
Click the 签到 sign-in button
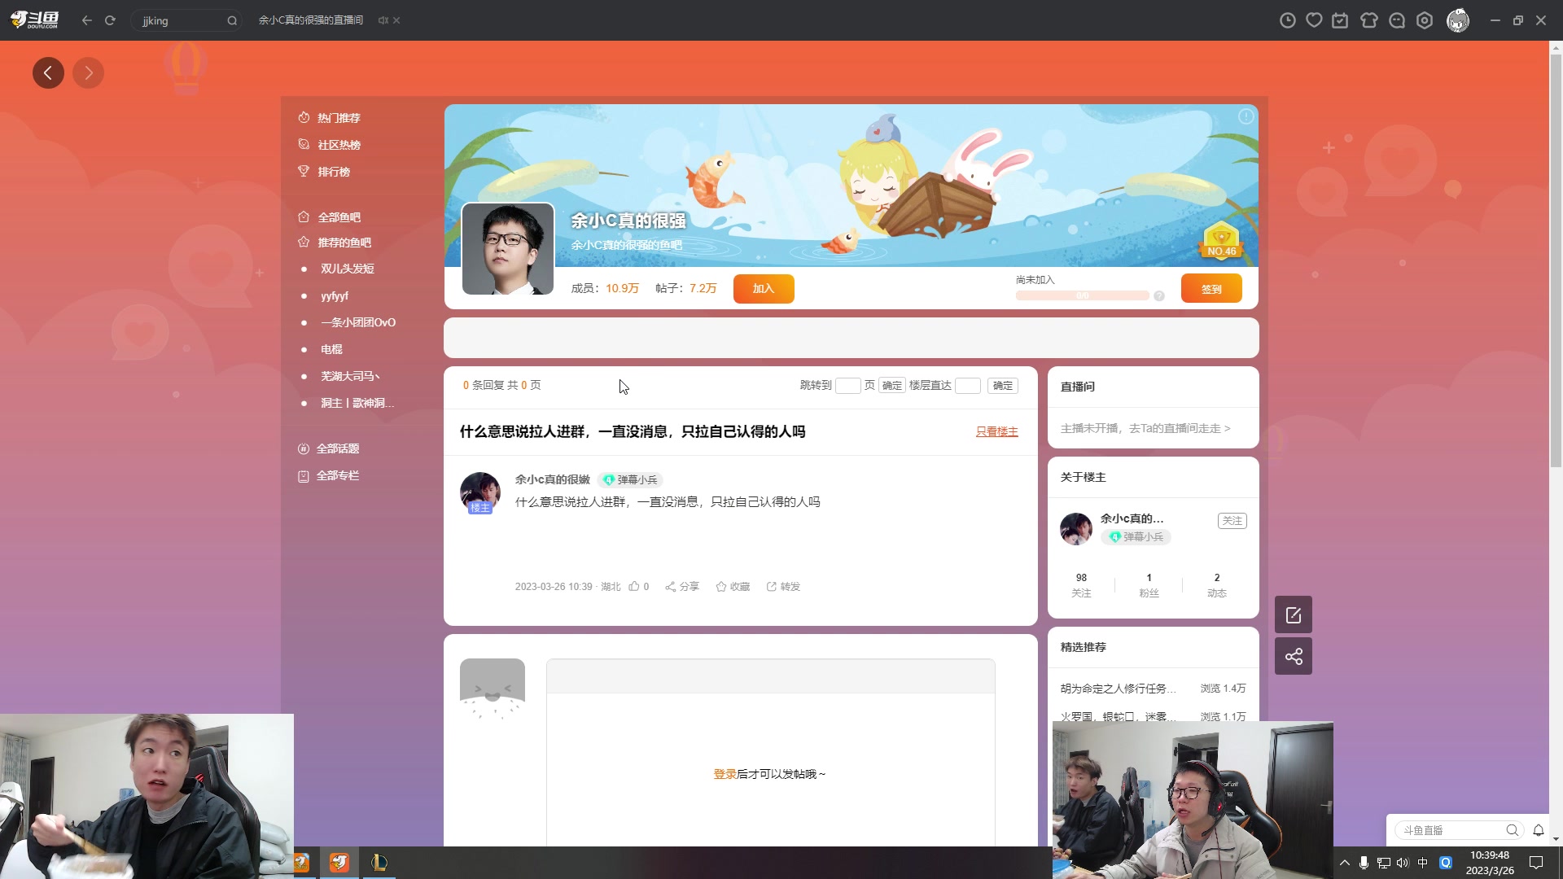point(1211,287)
